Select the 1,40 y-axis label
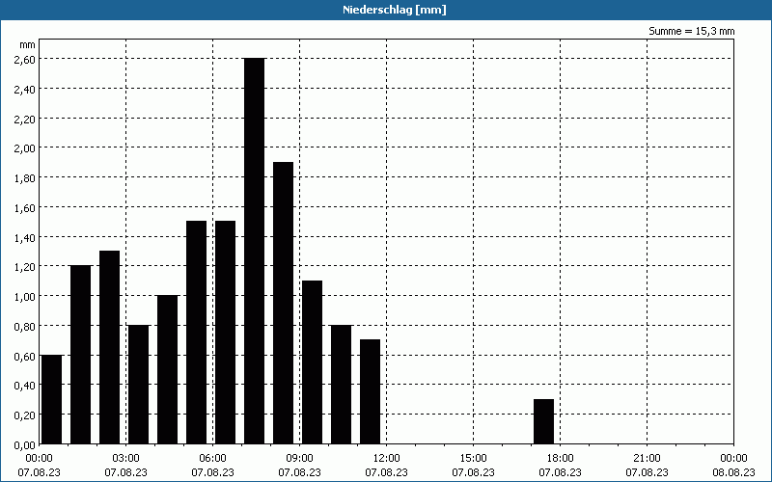 click(25, 237)
